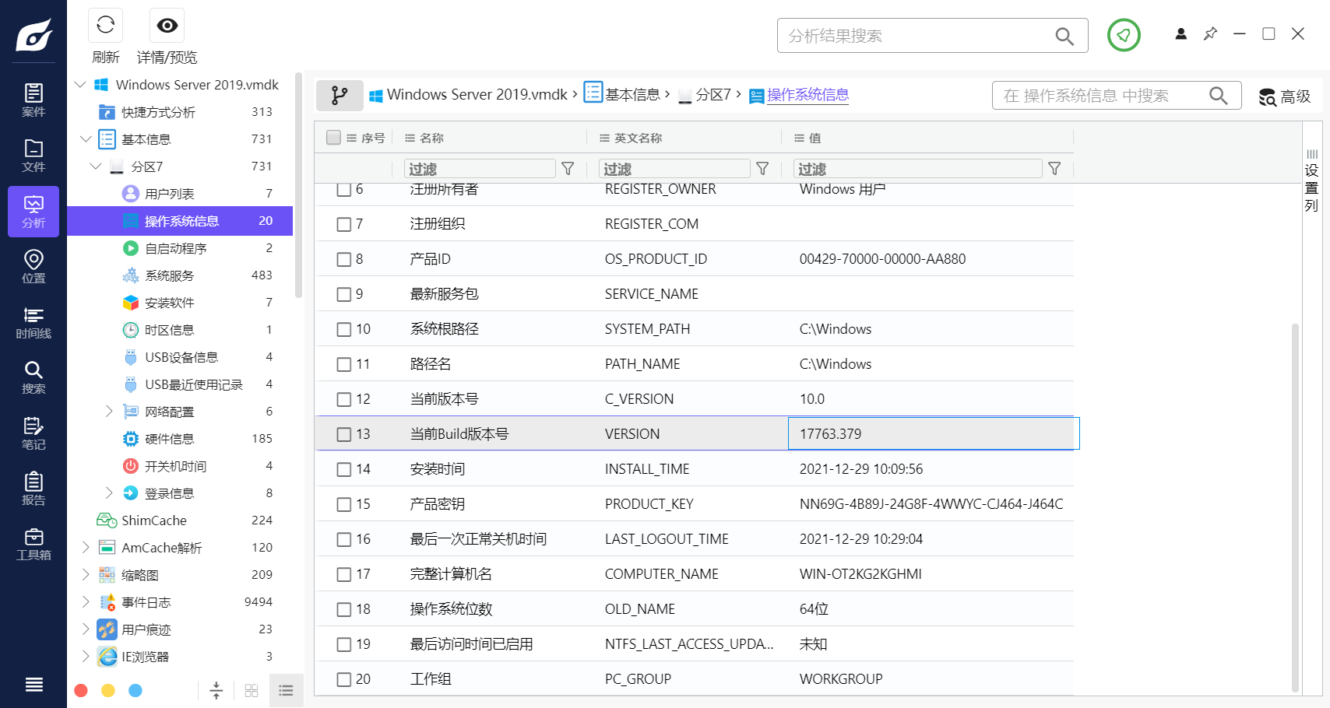The width and height of the screenshot is (1330, 708).
Task: Check row 7 注册组织 checkbox
Action: 343,224
